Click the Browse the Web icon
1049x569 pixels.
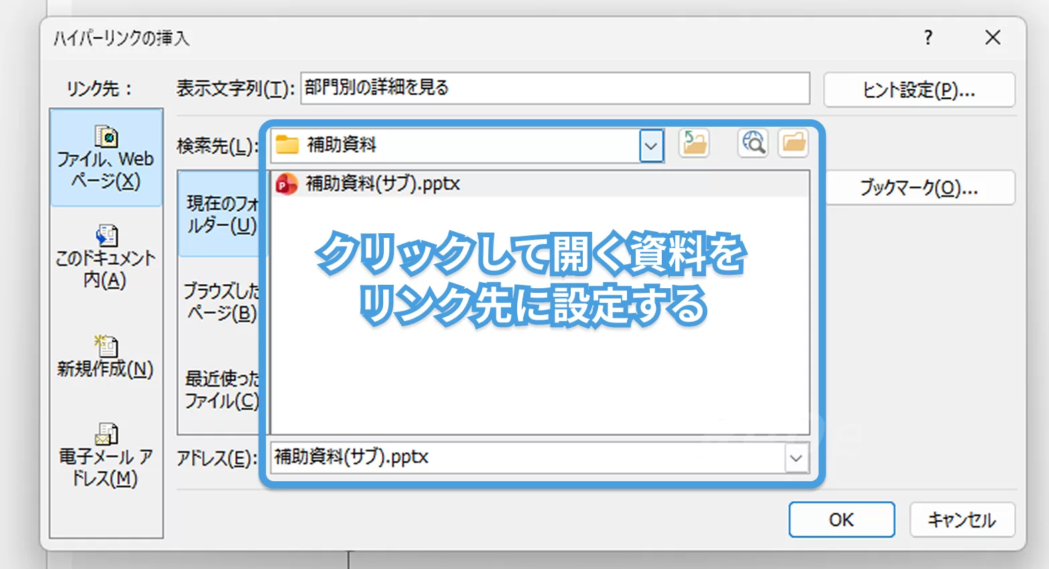tap(752, 143)
